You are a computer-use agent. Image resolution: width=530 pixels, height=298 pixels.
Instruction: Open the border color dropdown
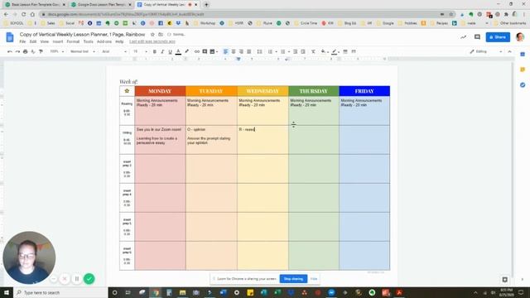335,51
